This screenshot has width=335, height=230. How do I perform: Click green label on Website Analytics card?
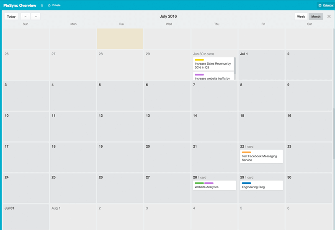coord(199,183)
